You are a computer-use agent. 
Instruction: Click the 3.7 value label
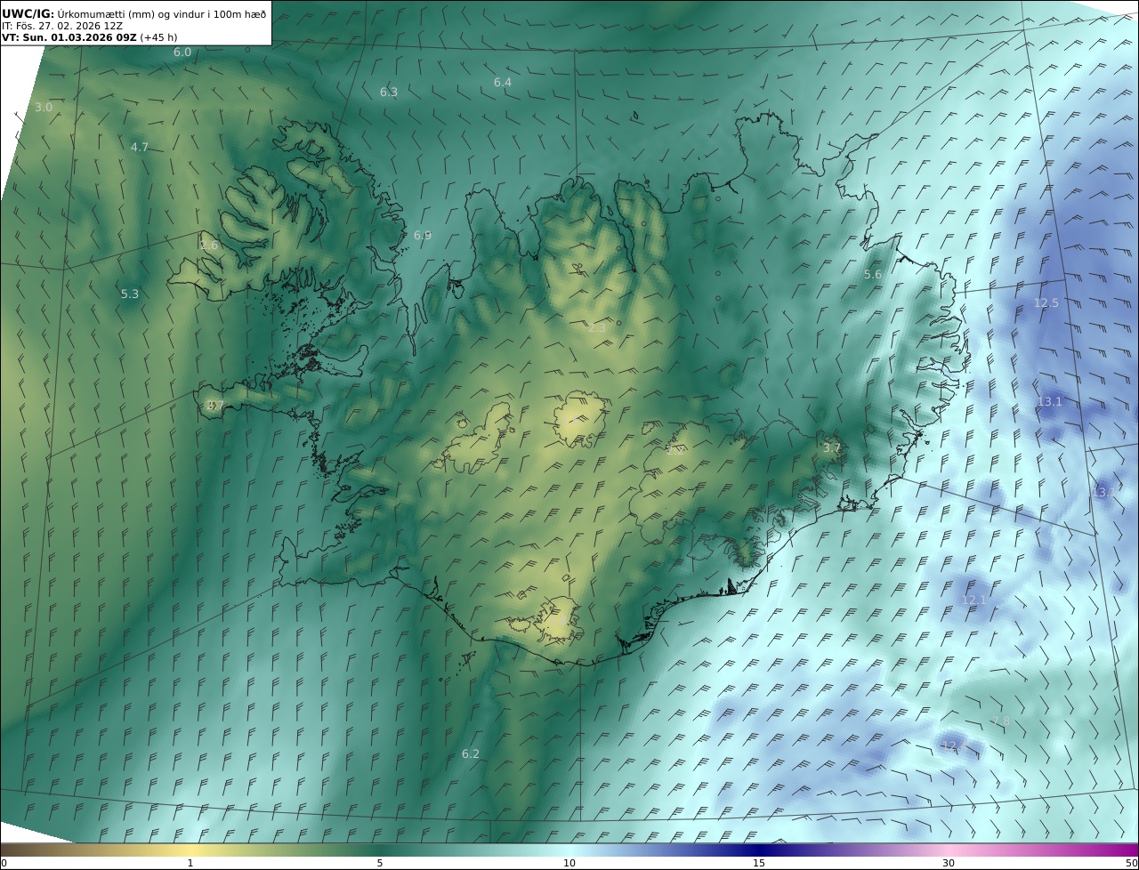(831, 448)
